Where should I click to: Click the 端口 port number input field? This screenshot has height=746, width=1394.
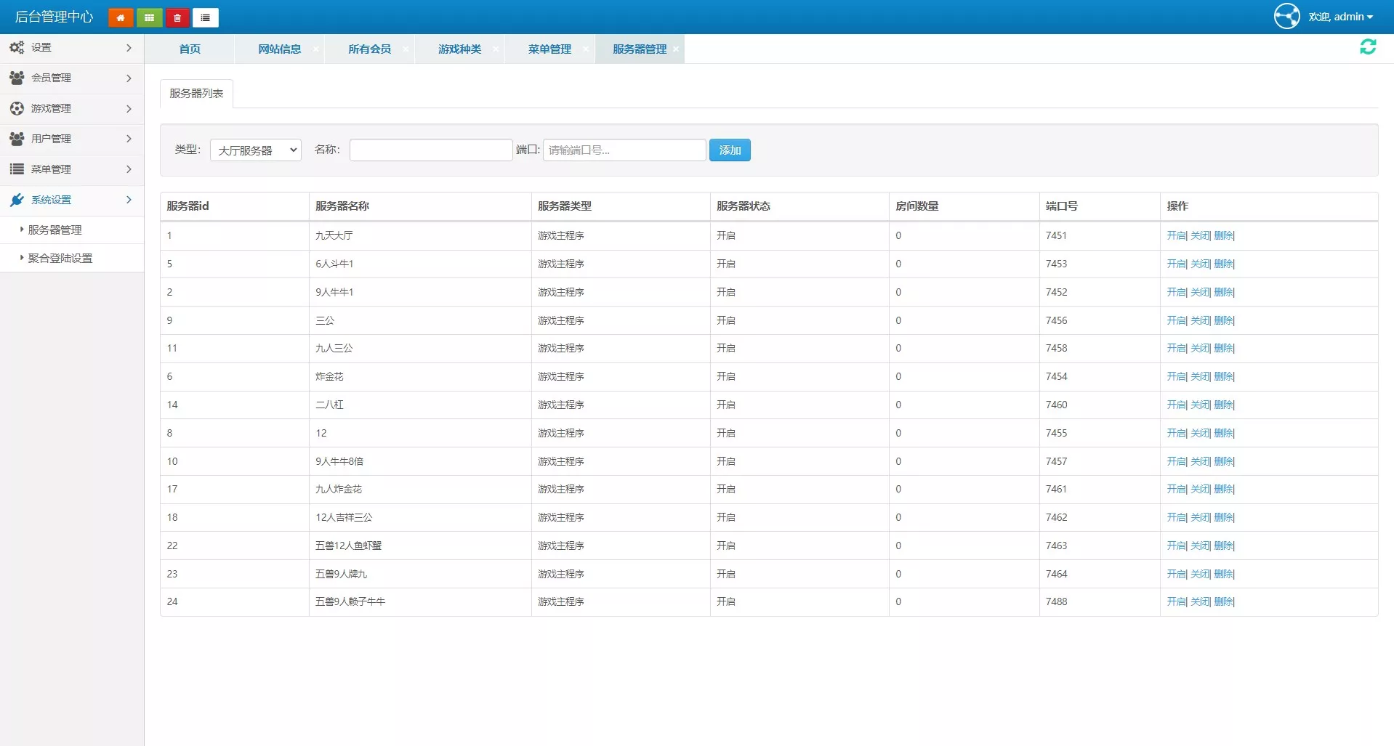coord(624,150)
